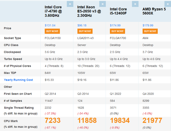The height and width of the screenshot is (131, 171).
Task: Open the Yearly Running Cost link
Action: pyautogui.click(x=18, y=80)
